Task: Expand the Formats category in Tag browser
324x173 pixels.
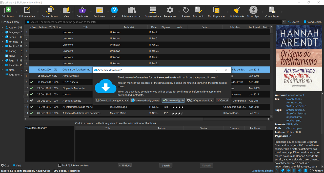Action: tap(2, 42)
